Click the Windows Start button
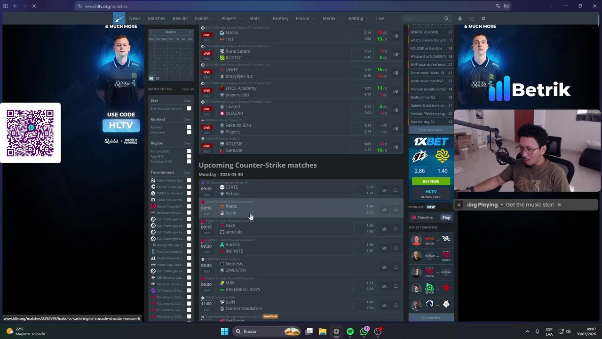 (x=224, y=331)
